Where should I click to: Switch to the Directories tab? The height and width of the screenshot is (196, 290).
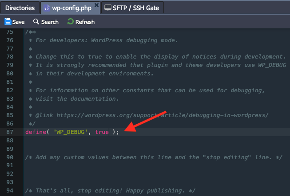tap(20, 8)
